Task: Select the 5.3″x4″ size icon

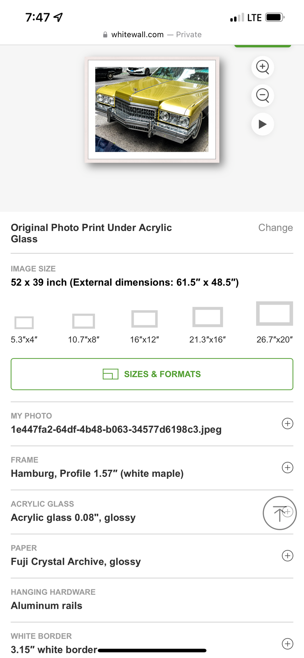Action: (x=24, y=323)
